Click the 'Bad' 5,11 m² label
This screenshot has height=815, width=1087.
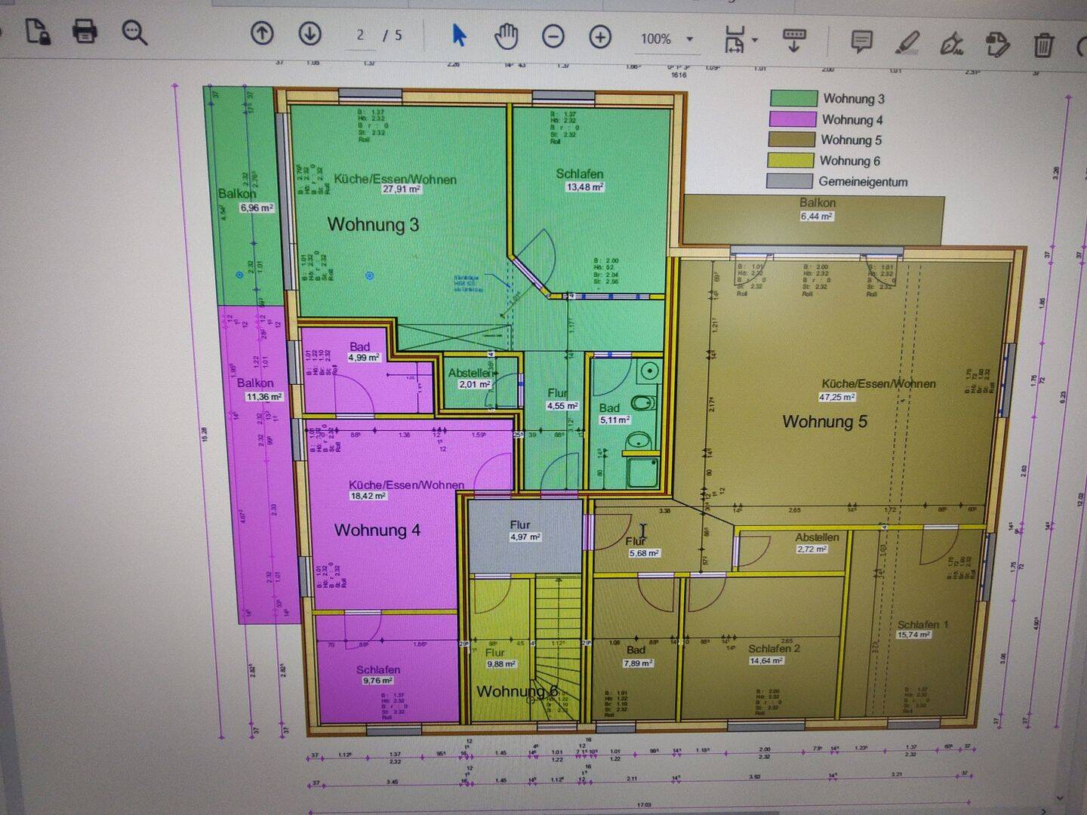tap(610, 408)
